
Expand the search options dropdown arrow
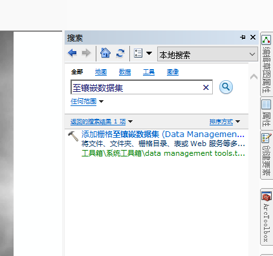[x=149, y=53]
